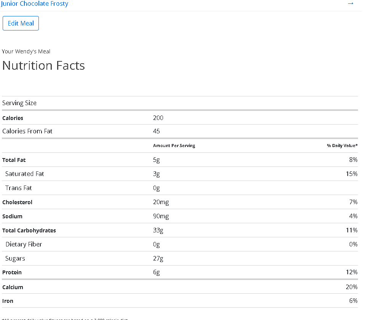Click the Calories From Fat value 45
The width and height of the screenshot is (366, 320).
tap(157, 131)
